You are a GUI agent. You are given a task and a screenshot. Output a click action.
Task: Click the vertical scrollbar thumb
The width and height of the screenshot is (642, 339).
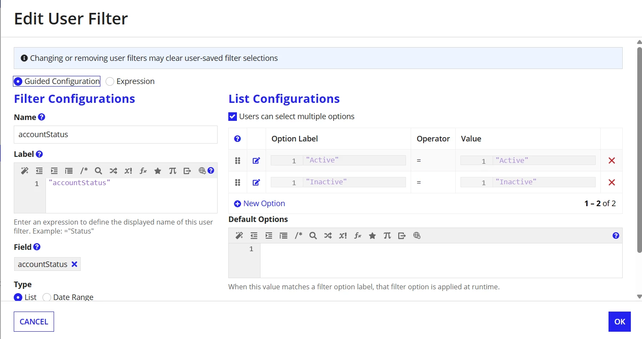tap(639, 150)
